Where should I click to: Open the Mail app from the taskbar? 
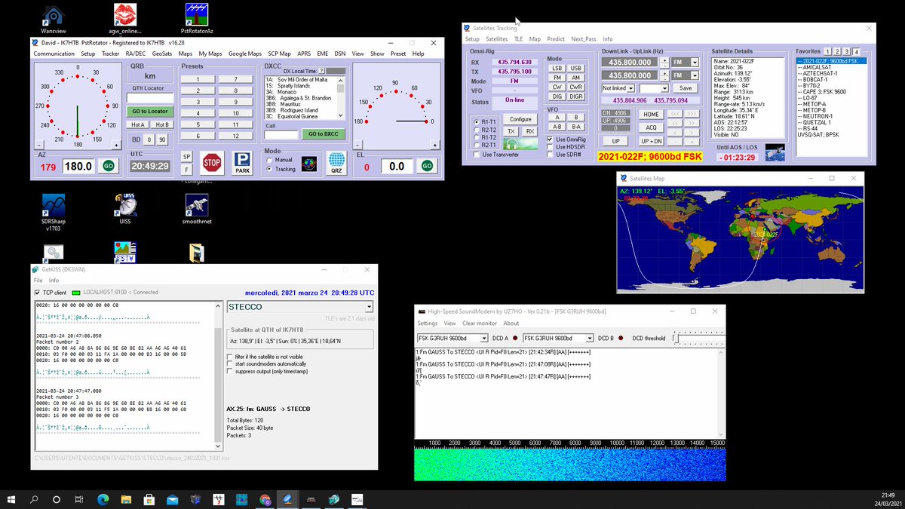point(172,499)
